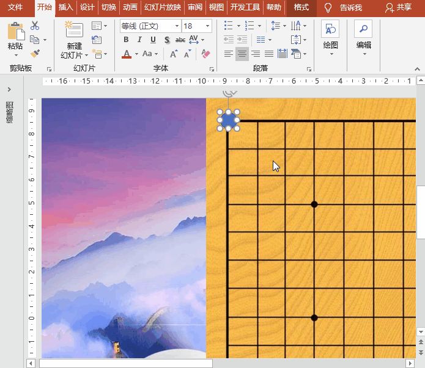The width and height of the screenshot is (425, 368).
Task: Apply bullet list
Action: pyautogui.click(x=229, y=26)
